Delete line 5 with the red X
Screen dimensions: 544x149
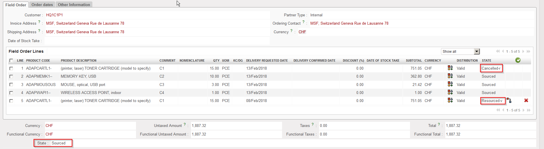point(526,100)
